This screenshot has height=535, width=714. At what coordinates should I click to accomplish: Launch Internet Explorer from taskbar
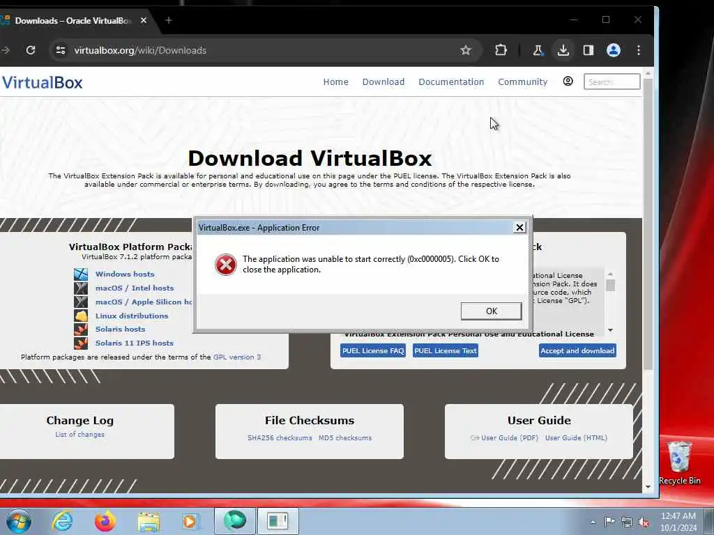click(62, 521)
